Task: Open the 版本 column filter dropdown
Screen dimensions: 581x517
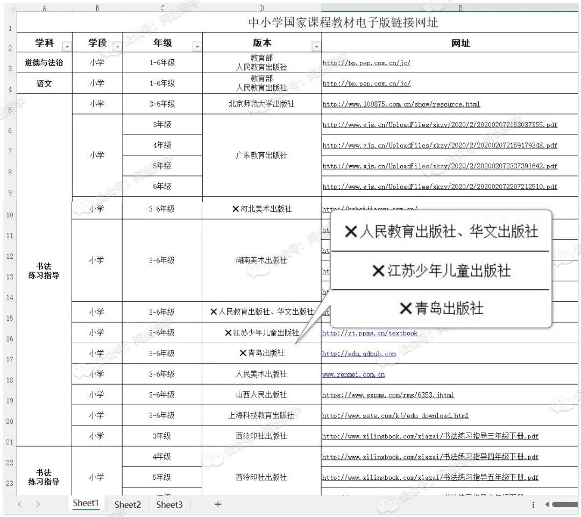Action: click(x=316, y=47)
